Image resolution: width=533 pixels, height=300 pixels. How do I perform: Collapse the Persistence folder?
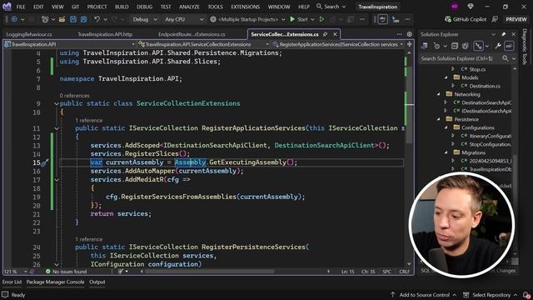click(439, 119)
